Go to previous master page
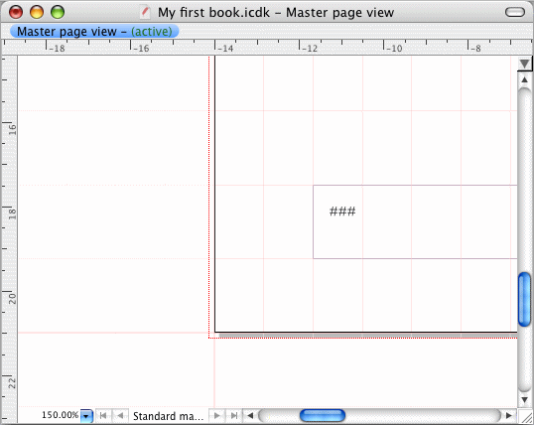Image resolution: width=534 pixels, height=425 pixels. tap(120, 416)
